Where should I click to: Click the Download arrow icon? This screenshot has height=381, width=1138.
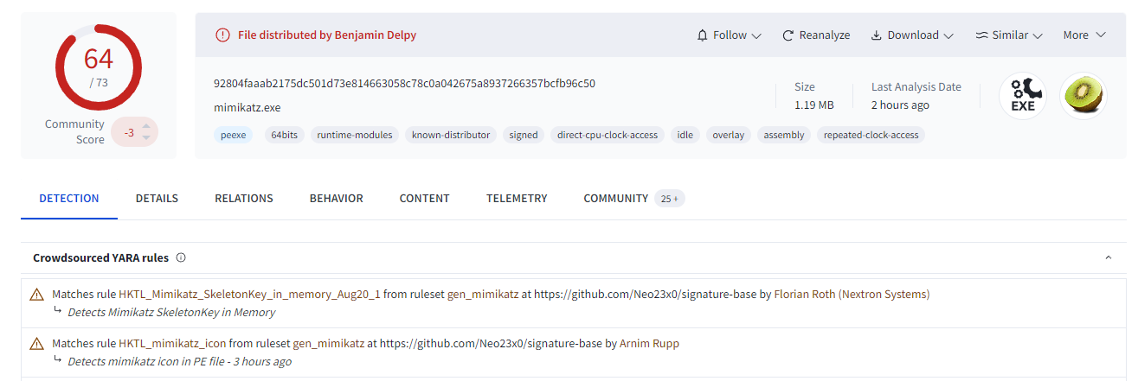[x=876, y=35]
